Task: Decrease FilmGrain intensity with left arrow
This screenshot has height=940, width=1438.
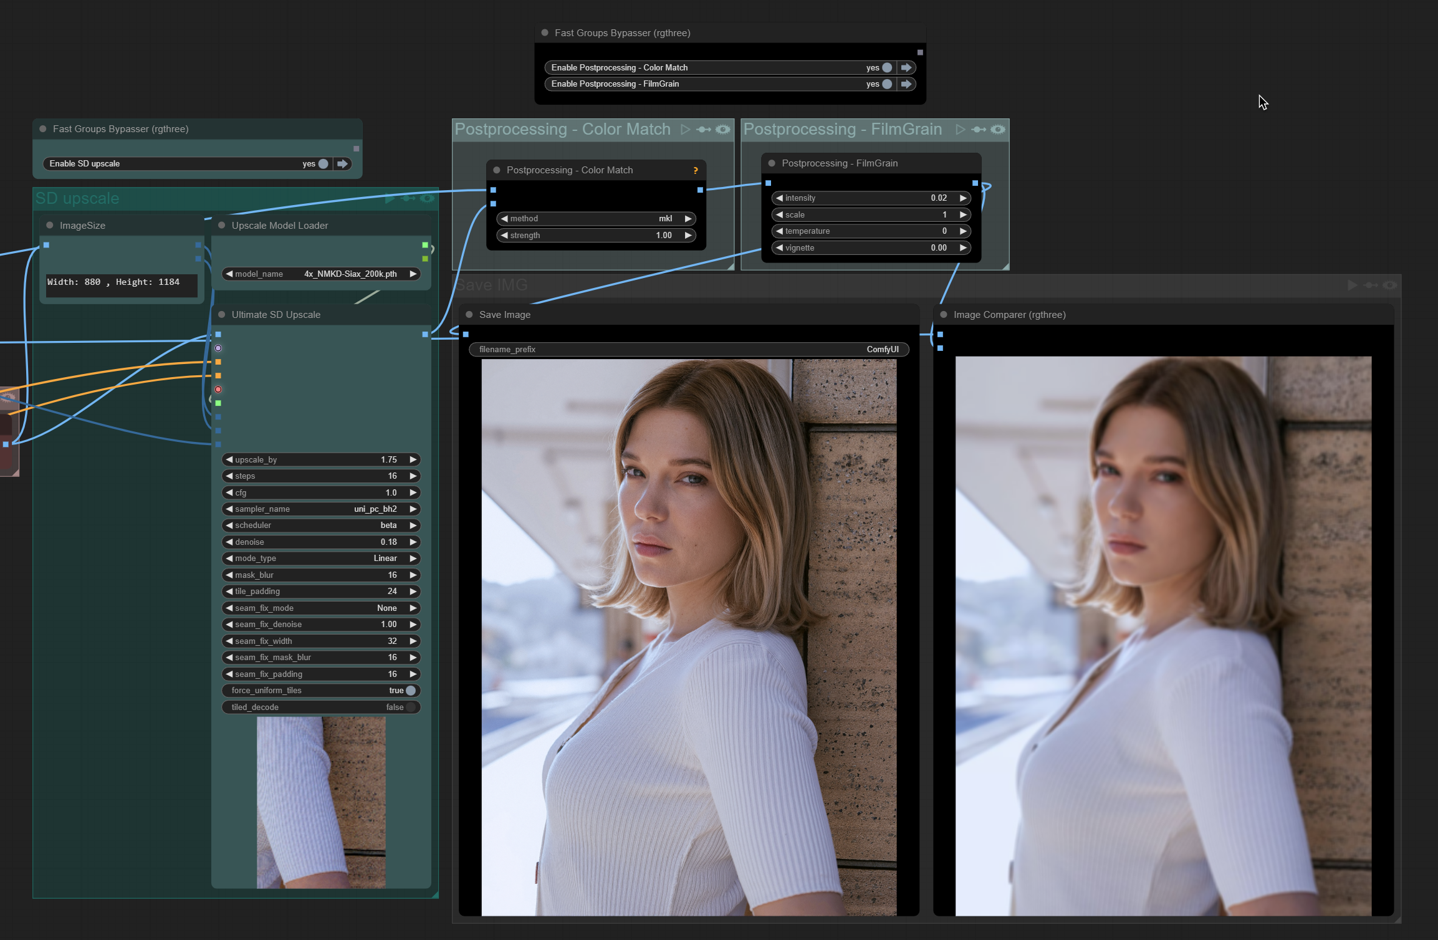Action: click(779, 198)
